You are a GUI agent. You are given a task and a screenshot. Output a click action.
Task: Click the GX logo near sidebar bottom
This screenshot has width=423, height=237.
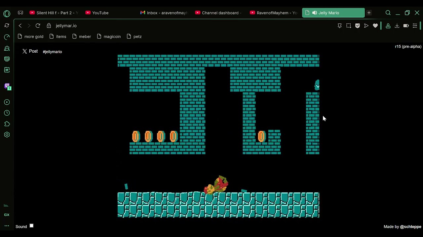(x=7, y=215)
